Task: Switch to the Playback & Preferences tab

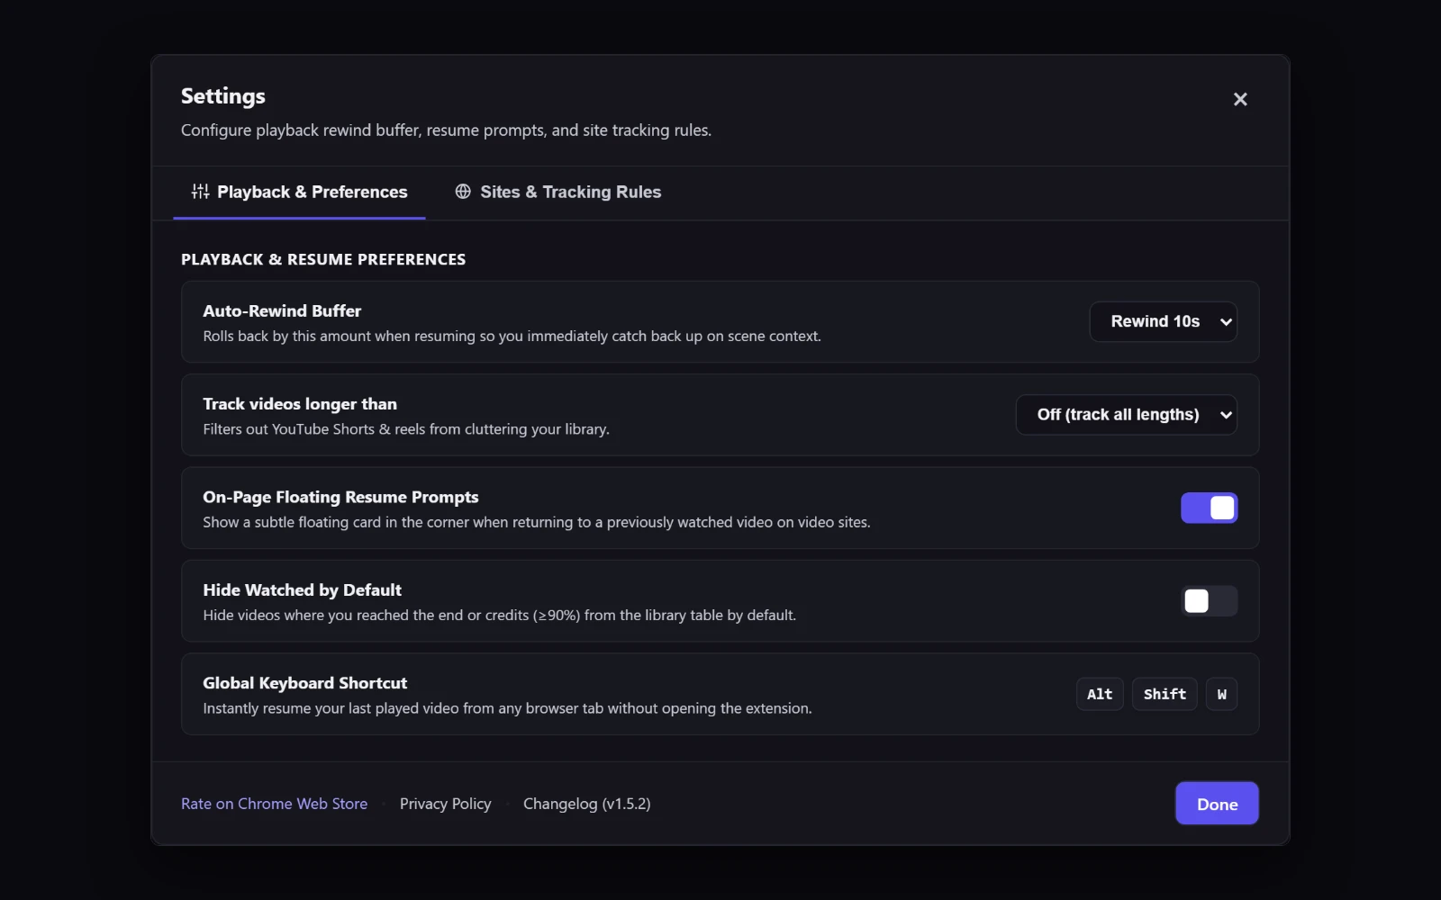Action: (x=299, y=193)
